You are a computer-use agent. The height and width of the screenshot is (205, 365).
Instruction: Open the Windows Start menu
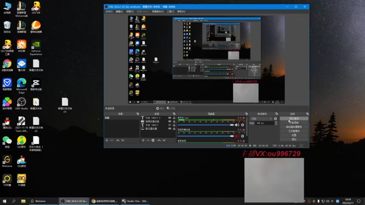click(5, 201)
